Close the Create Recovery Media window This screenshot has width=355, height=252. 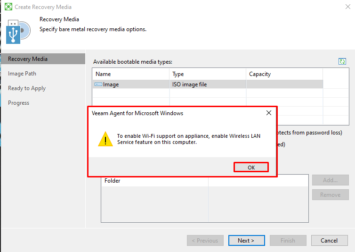pos(348,7)
